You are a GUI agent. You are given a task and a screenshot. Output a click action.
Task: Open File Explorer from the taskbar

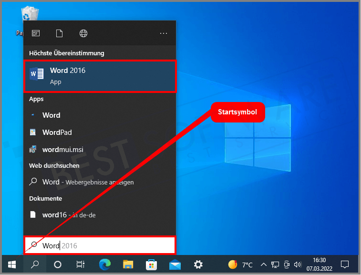click(x=128, y=265)
